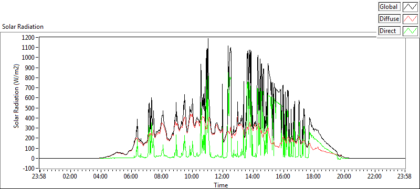Click the Diffuse plot legend label
This screenshot has height=189, width=420.
(x=390, y=19)
